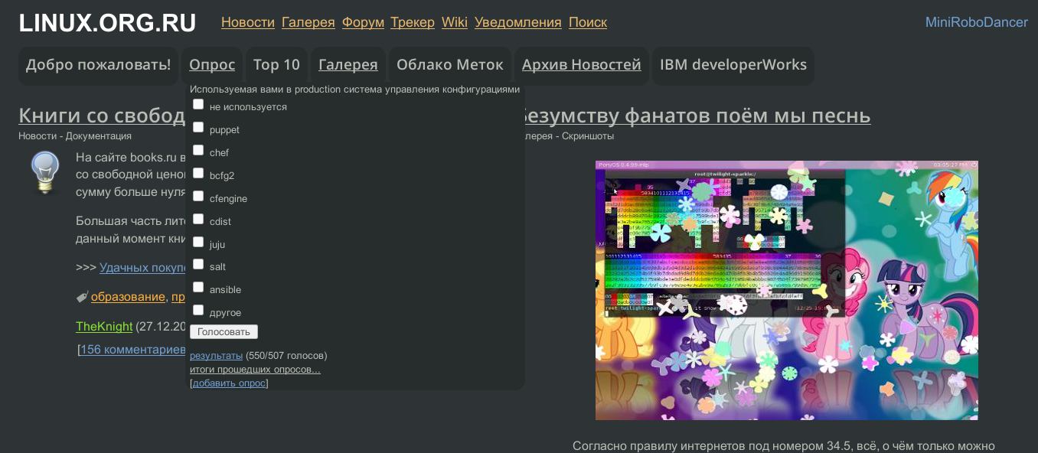Viewport: 1038px width, 453px height.
Task: Click the LINUX.ORG.RU site title
Action: 107,23
